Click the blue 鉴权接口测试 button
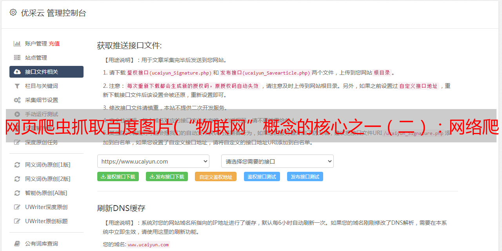Image resolution: width=502 pixels, height=251 pixels. 262,176
